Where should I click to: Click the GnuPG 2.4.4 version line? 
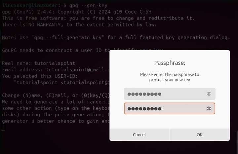point(76,12)
